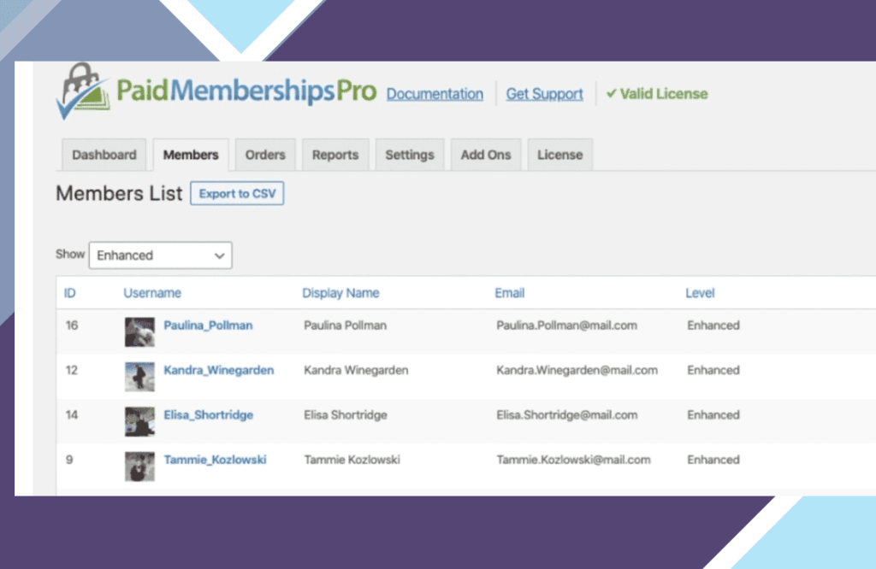Open the Orders tab
The width and height of the screenshot is (876, 569).
click(265, 155)
